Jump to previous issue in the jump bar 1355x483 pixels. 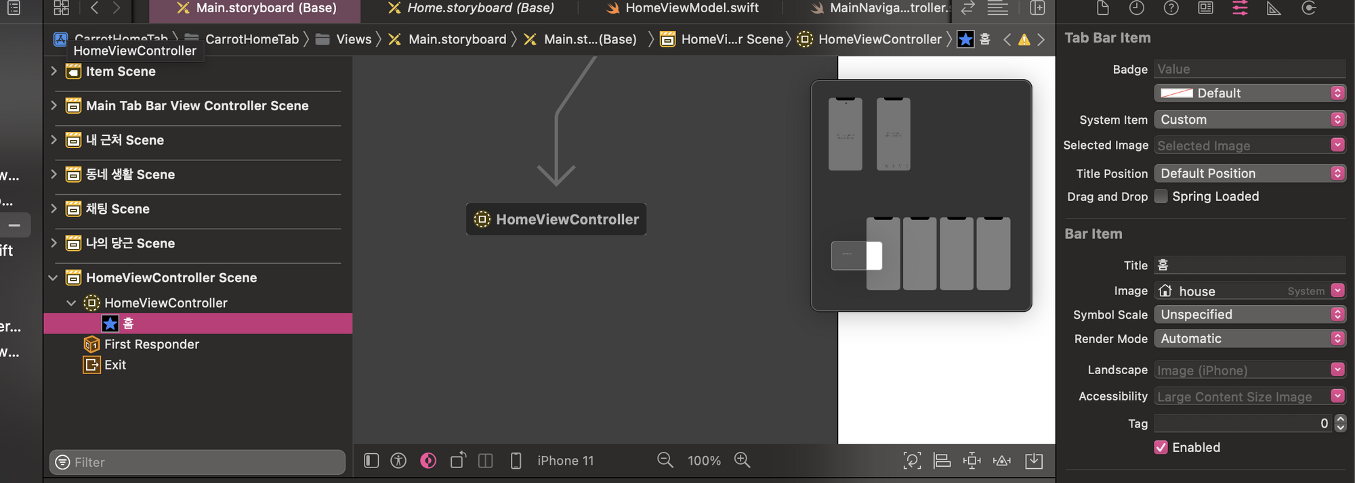[x=1007, y=39]
